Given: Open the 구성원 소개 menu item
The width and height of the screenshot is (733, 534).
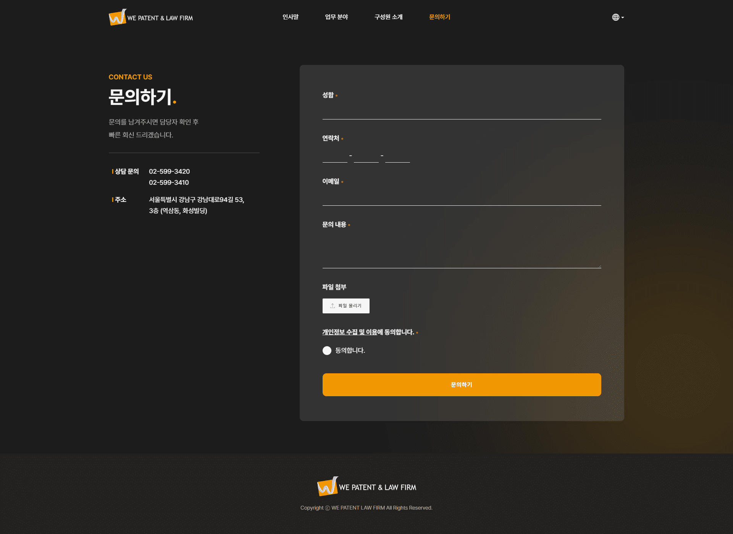Looking at the screenshot, I should tap(388, 17).
